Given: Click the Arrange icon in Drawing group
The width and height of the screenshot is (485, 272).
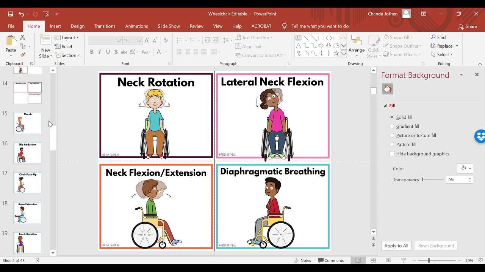Looking at the screenshot, I should pos(356,42).
